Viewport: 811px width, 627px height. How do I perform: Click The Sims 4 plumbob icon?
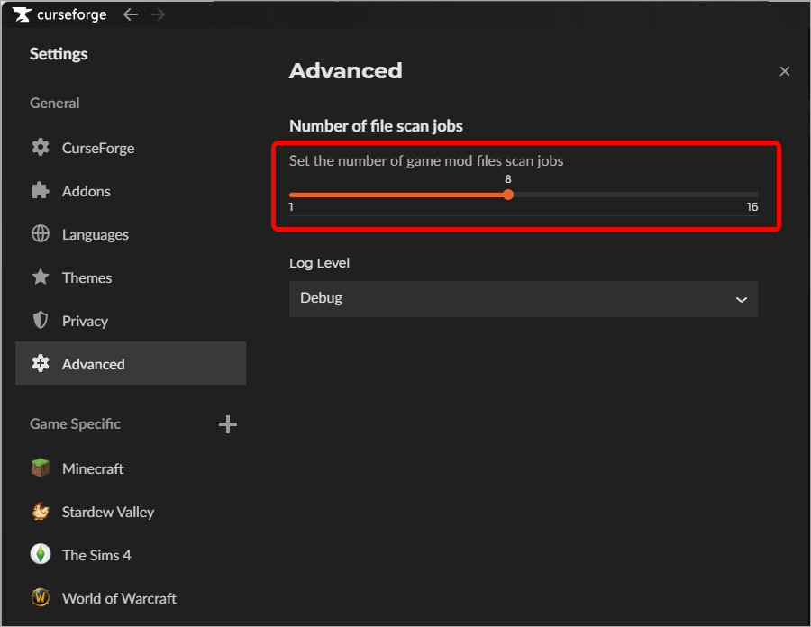pyautogui.click(x=41, y=554)
